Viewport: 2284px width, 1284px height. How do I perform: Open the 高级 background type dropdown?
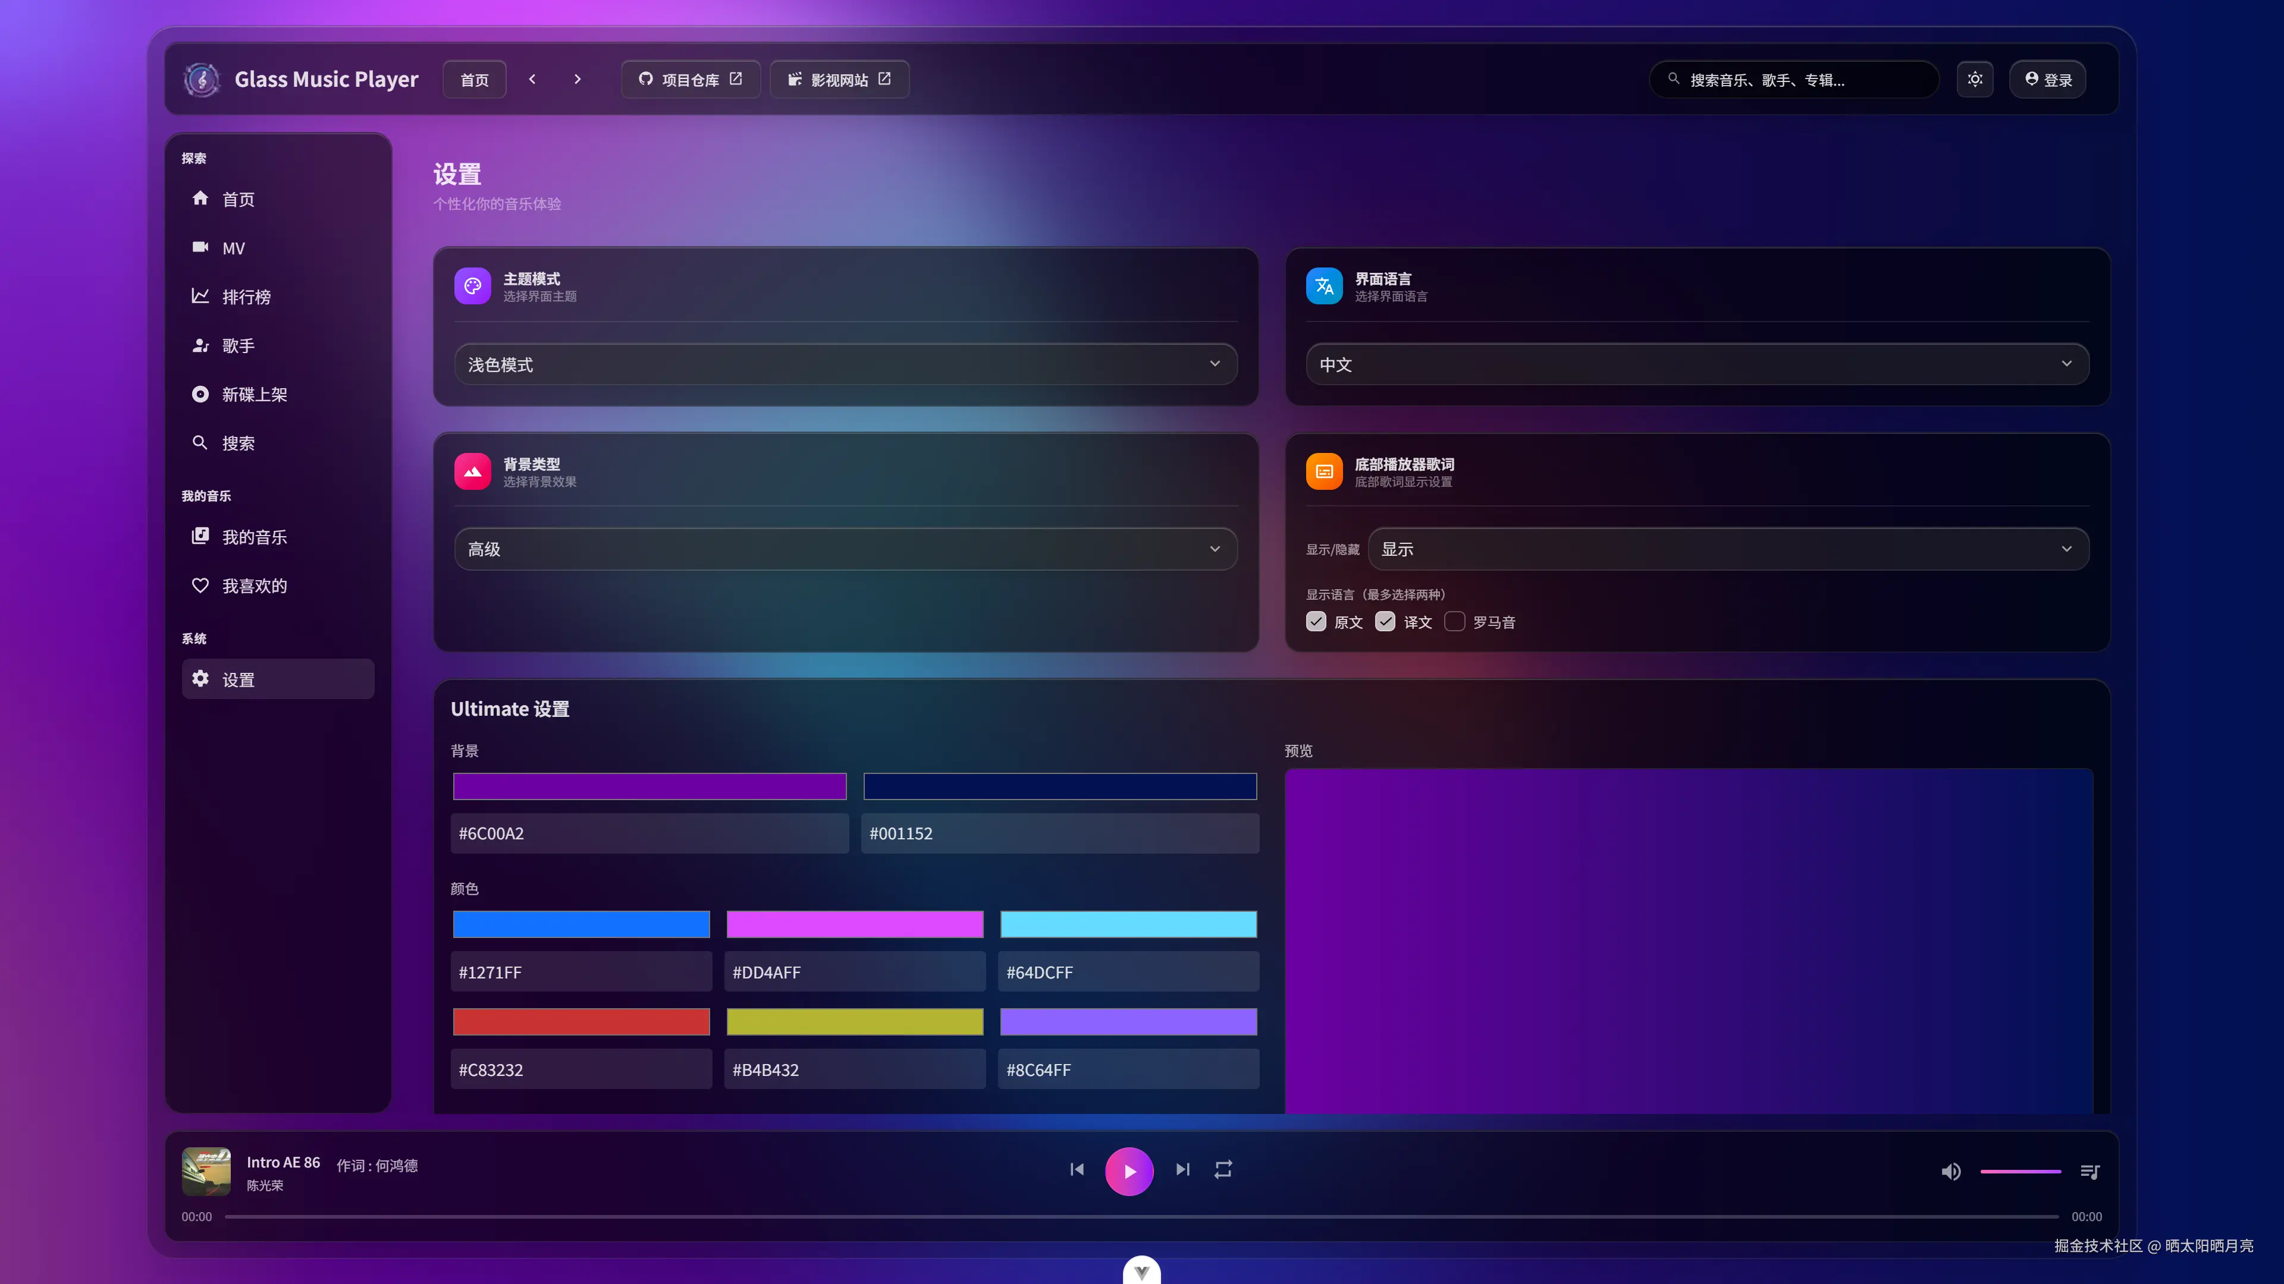coord(845,549)
